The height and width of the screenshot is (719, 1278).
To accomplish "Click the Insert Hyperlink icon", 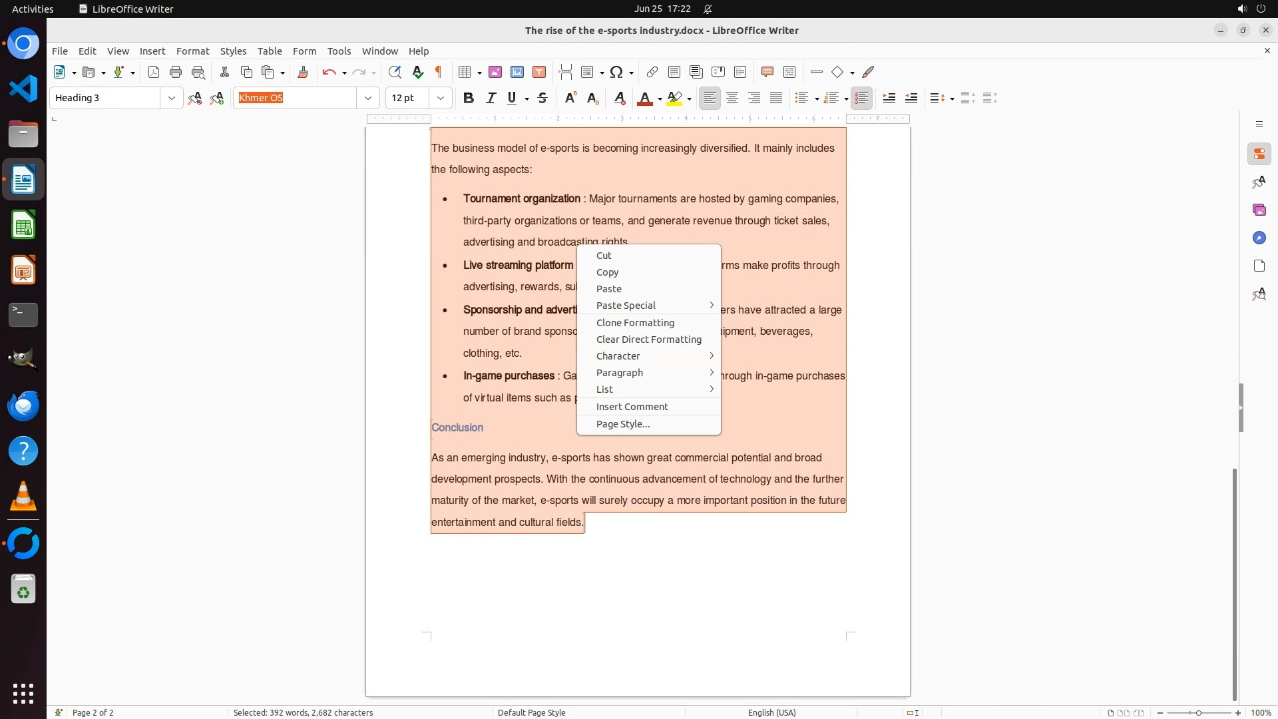I will pos(652,72).
